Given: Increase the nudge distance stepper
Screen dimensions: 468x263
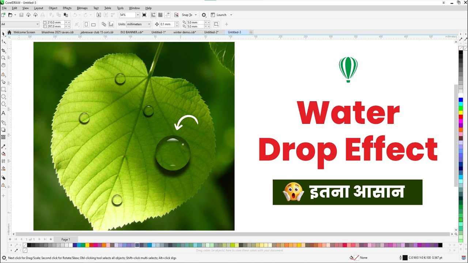Looking at the screenshot, I should [x=177, y=23].
